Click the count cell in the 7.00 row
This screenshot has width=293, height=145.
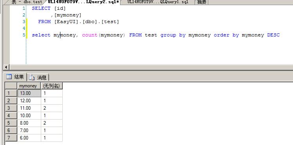52,130
